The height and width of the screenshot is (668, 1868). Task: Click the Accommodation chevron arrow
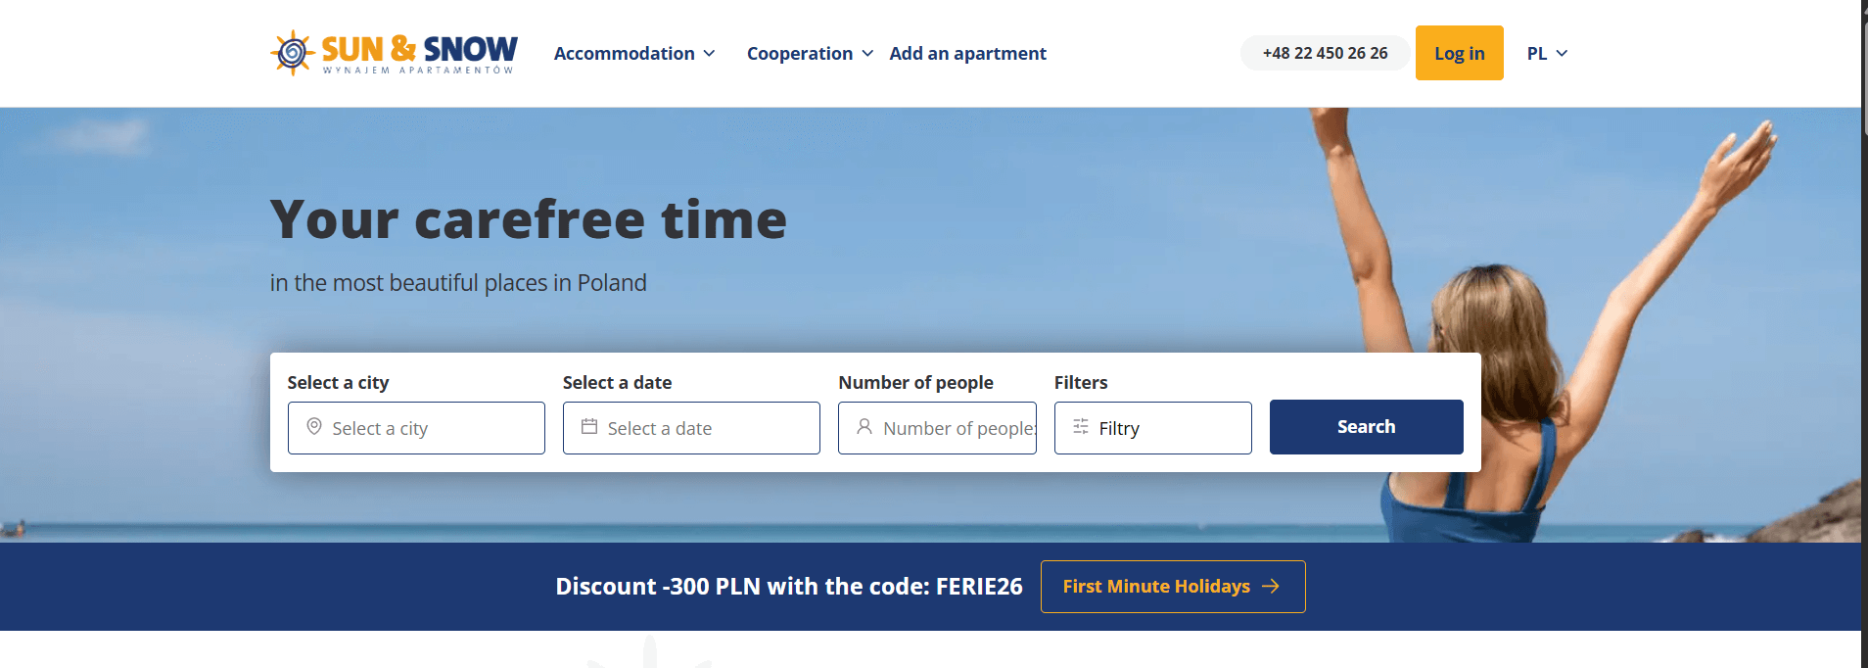709,53
